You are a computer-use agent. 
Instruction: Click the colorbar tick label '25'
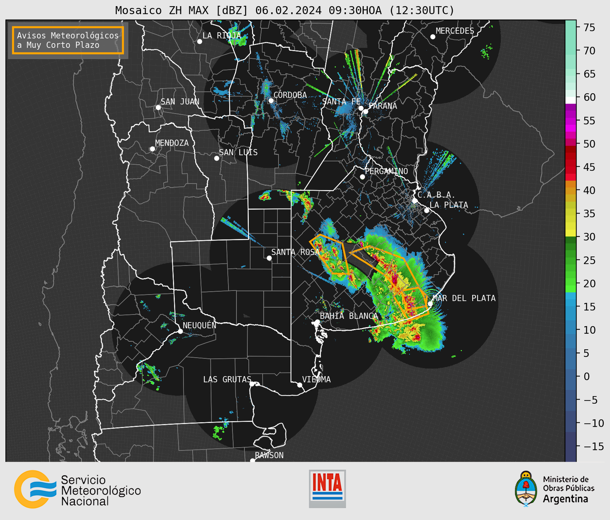[x=589, y=260]
